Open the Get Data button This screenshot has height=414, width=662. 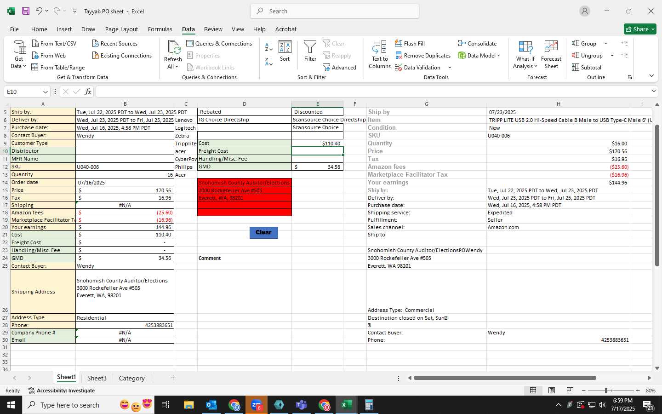(19, 55)
